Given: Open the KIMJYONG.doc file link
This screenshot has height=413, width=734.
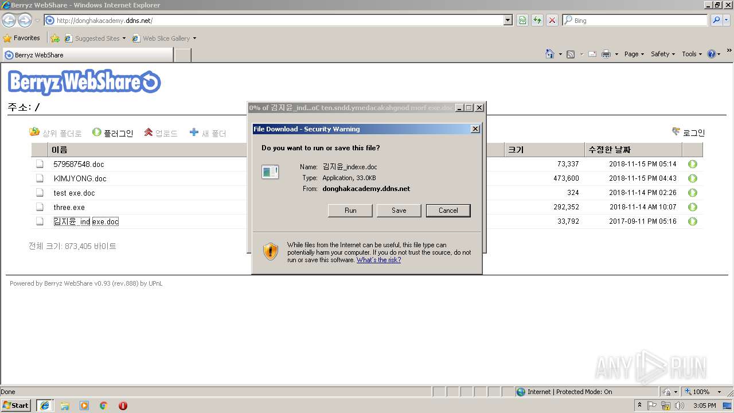Looking at the screenshot, I should [x=80, y=178].
